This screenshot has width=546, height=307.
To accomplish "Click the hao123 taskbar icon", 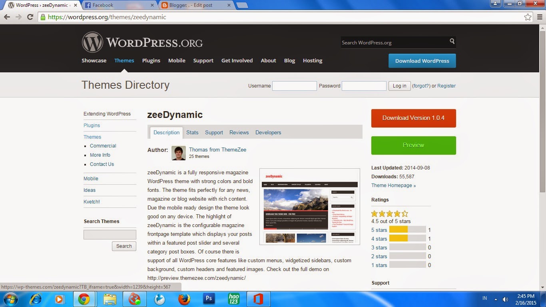I will click(233, 299).
